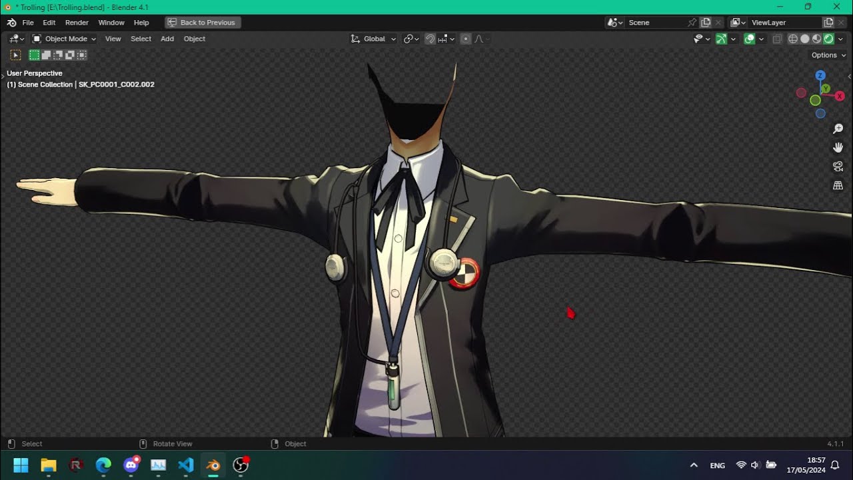853x480 pixels.
Task: Open the viewport Select menu
Action: click(x=141, y=39)
